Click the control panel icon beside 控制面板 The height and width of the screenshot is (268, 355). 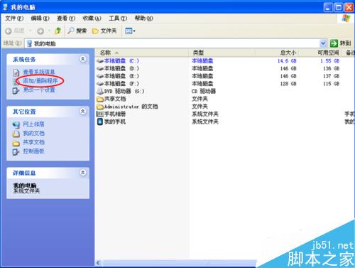pos(16,151)
